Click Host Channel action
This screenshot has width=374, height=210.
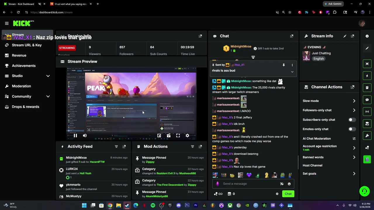312,165
